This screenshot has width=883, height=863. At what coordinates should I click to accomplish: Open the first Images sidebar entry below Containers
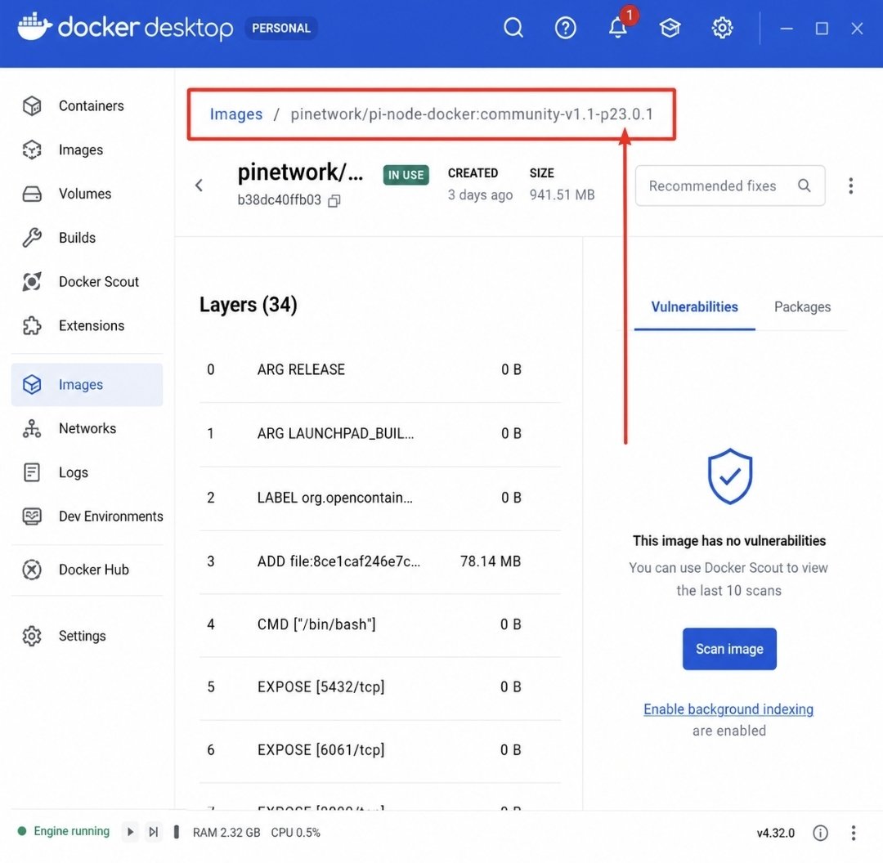pos(87,150)
